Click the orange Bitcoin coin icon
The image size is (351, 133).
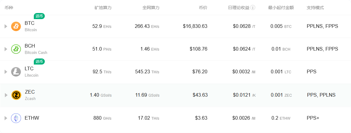(16, 26)
